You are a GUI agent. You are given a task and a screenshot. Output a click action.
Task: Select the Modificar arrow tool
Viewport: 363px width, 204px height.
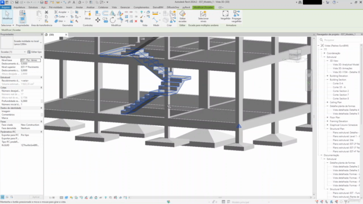[x=7, y=15]
